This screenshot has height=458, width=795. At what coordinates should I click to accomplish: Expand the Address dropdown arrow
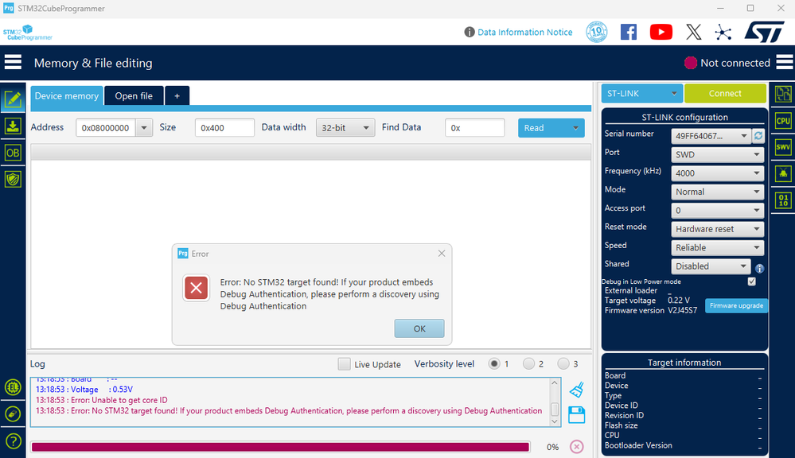click(x=144, y=128)
